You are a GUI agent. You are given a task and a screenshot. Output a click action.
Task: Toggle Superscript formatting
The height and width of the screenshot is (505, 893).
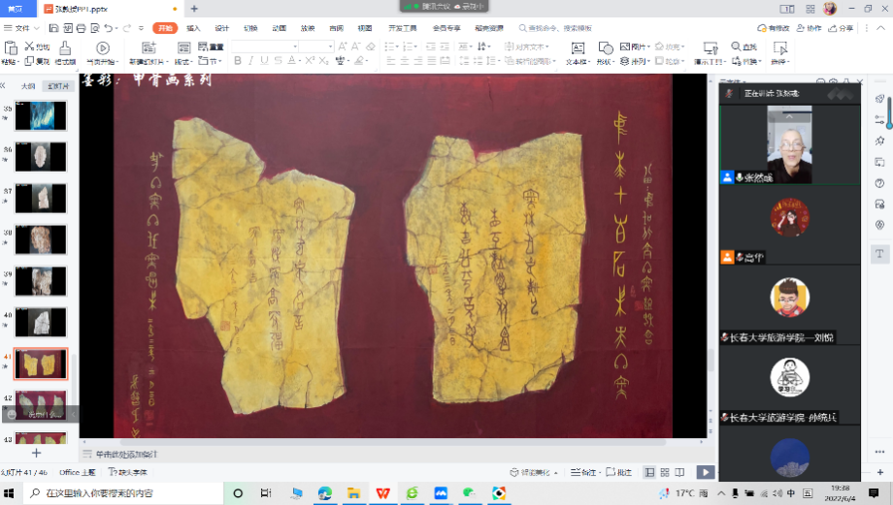tap(310, 60)
